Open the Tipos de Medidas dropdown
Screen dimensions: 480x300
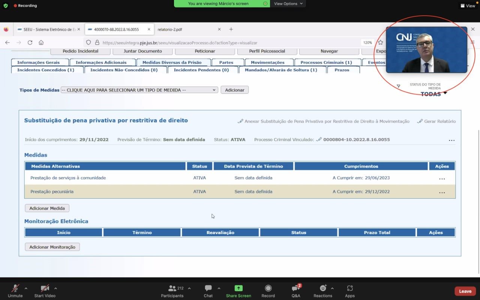pos(139,90)
